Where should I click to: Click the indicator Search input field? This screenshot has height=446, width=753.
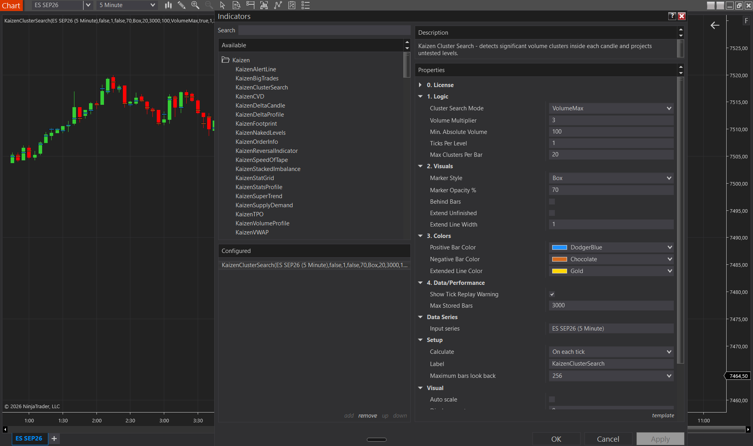[x=325, y=30]
